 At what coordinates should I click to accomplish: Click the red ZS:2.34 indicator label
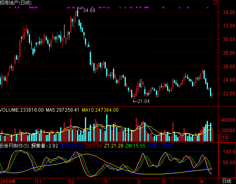[93, 146]
